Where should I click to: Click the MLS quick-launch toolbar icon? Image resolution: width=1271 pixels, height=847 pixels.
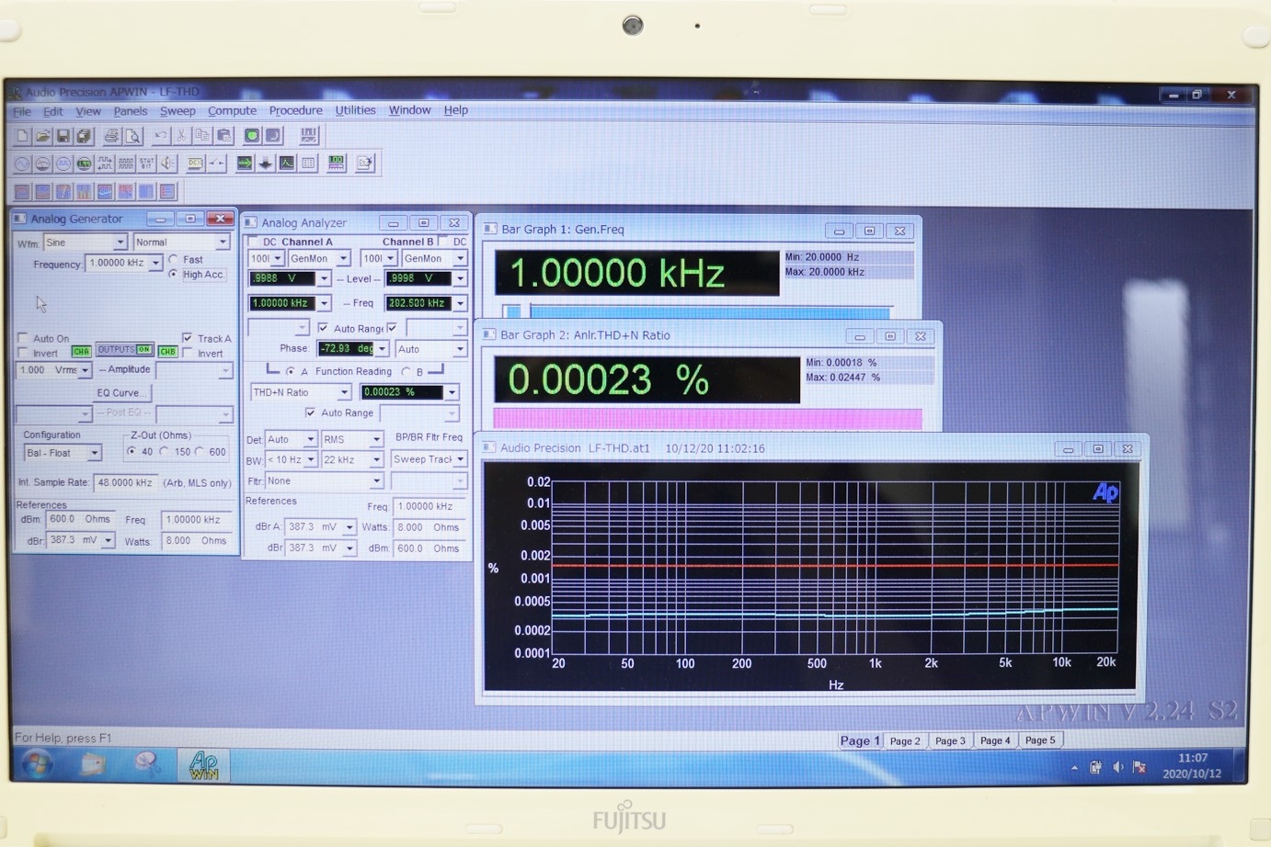(x=125, y=191)
